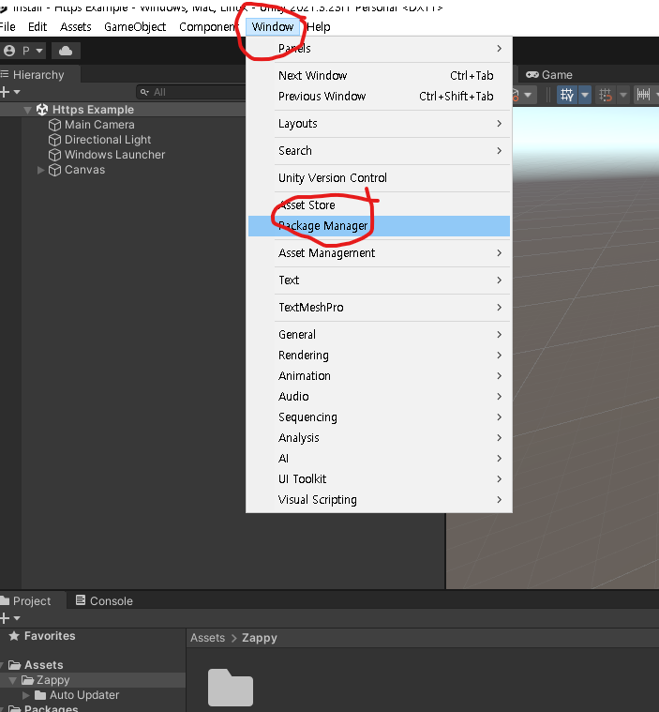Screen dimensions: 659x712
Task: Open Package Manager
Action: coord(379,226)
